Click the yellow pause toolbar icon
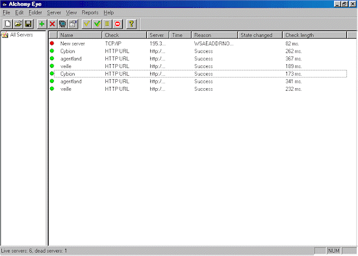Image resolution: width=358 pixels, height=256 pixels. tap(107, 24)
